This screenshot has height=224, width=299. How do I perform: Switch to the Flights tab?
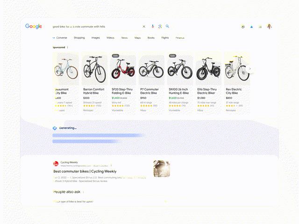165,38
